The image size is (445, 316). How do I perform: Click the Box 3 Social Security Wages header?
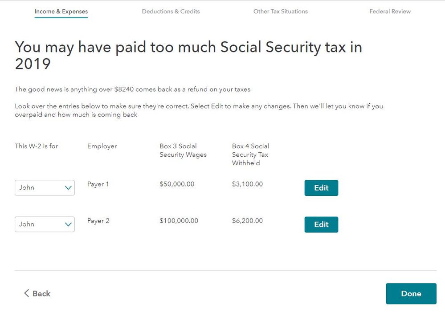(183, 150)
